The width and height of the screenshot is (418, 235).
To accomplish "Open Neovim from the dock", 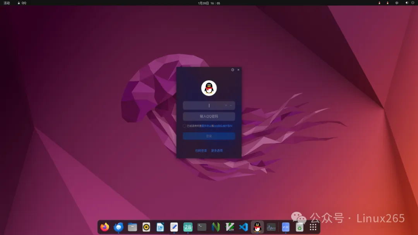I will (x=216, y=227).
